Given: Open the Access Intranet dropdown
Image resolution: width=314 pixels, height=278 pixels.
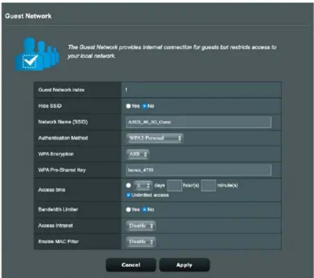Looking at the screenshot, I should pos(141,226).
